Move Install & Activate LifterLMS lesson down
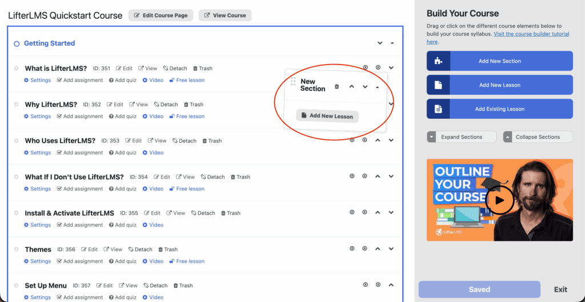 (x=391, y=212)
